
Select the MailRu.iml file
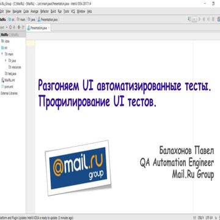8,80
